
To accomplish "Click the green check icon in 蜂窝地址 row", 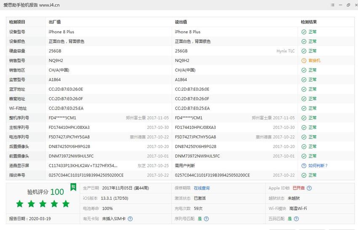I will pos(304,99).
